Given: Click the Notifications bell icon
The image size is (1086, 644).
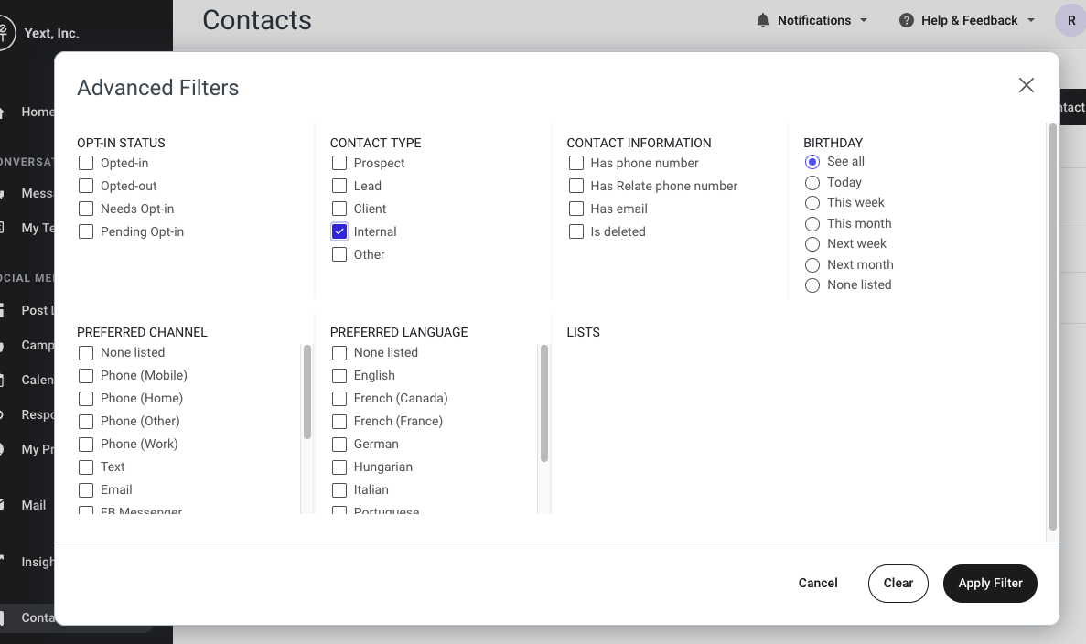Looking at the screenshot, I should 762,20.
